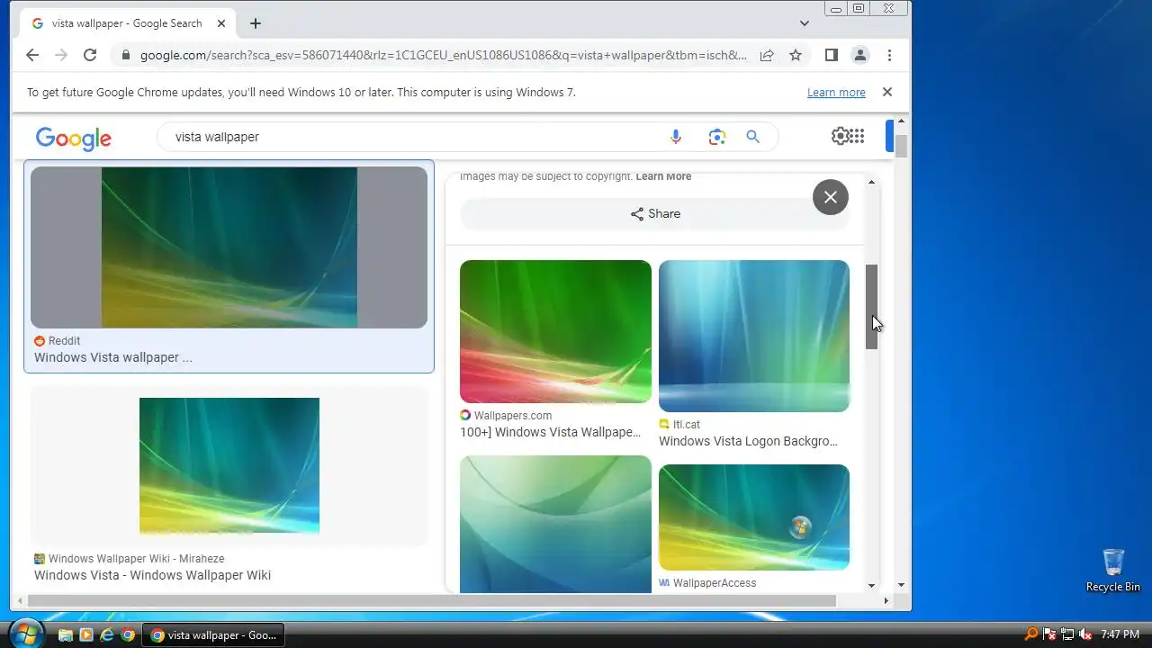Select the Wallpapers.com green red thumbnail
1152x648 pixels.
555,332
